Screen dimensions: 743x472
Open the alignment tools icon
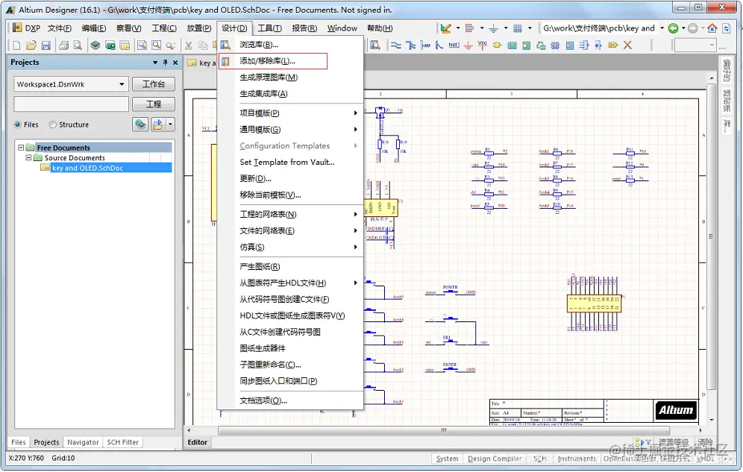[x=469, y=28]
